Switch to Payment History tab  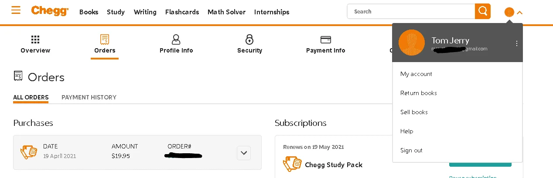(89, 97)
